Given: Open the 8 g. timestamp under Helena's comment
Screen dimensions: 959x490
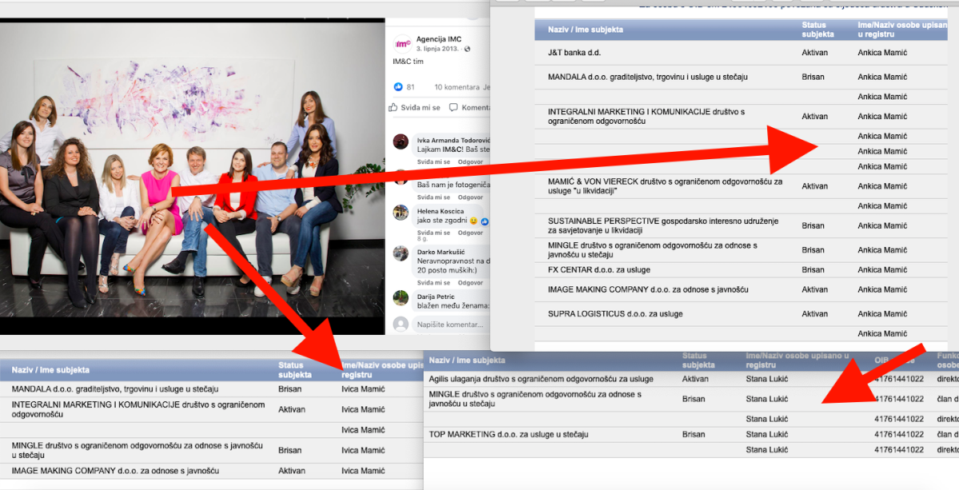Looking at the screenshot, I should (x=422, y=240).
